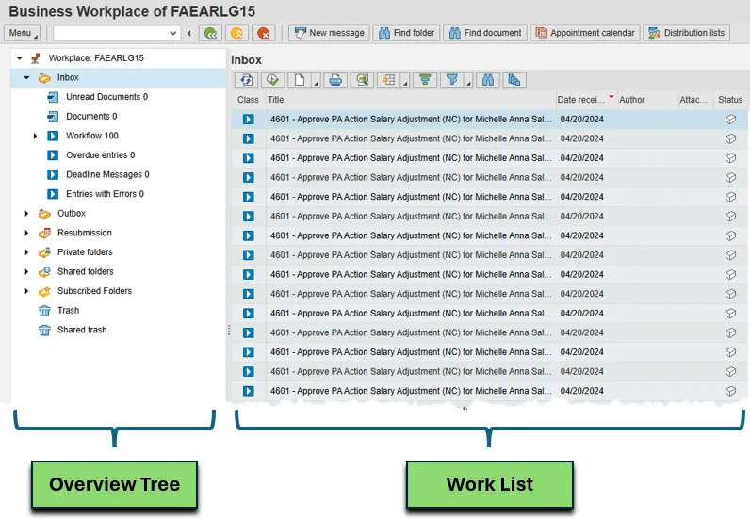The height and width of the screenshot is (518, 750).
Task: Click the Find folder button
Action: (407, 33)
